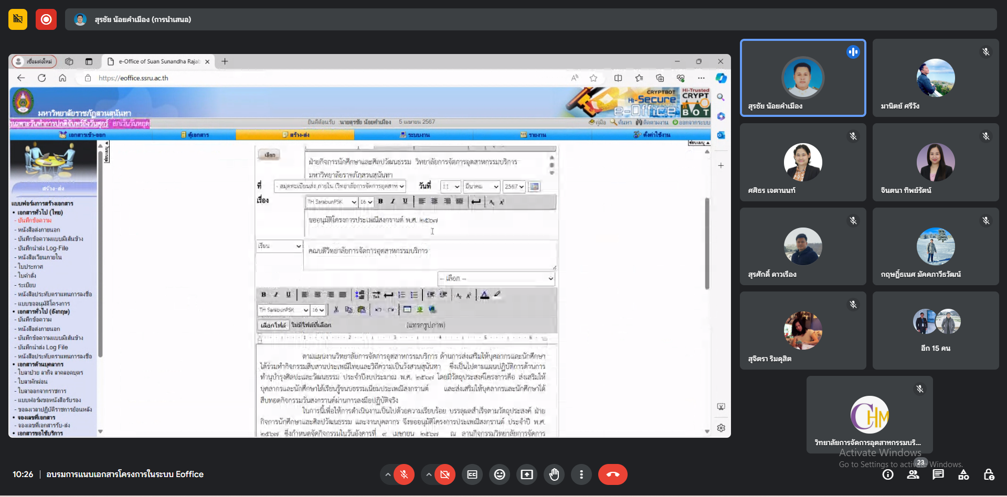Screen dimensions: 1007x497
Task: Leave the call with red hang-up button
Action: 612,474
